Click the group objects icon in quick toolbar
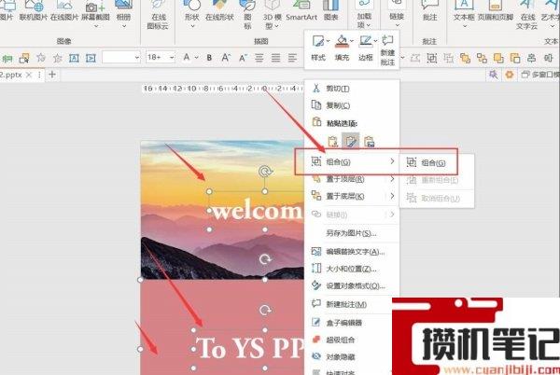 (432, 58)
